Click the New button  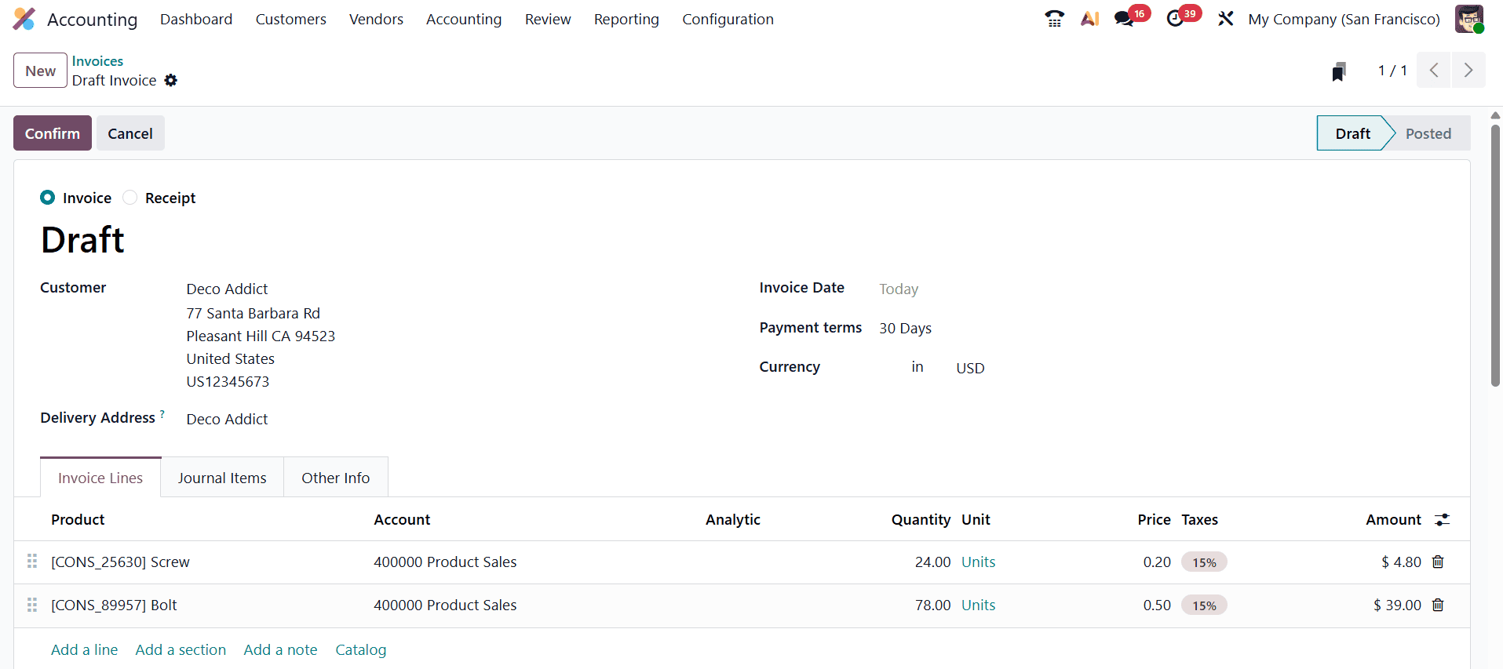coord(40,71)
